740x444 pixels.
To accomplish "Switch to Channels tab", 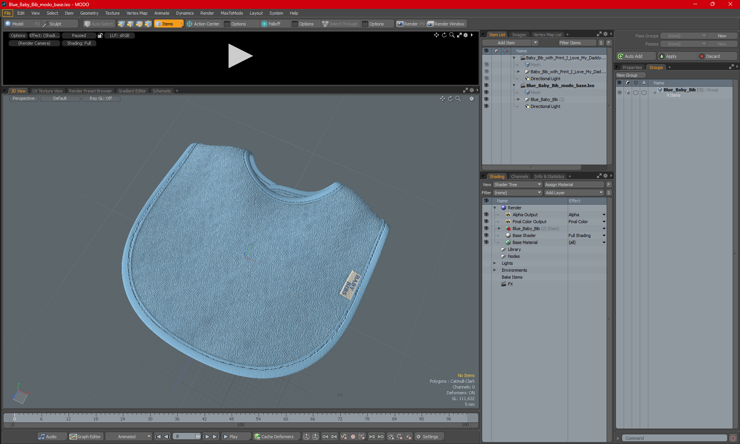I will pyautogui.click(x=520, y=177).
